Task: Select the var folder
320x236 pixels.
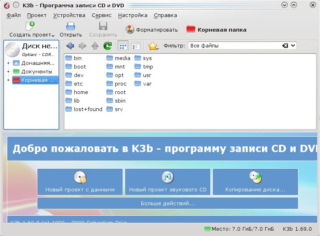Action: coord(143,84)
